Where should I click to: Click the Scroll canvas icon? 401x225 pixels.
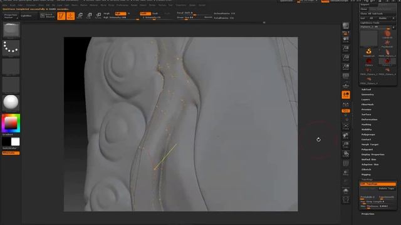coord(346,40)
